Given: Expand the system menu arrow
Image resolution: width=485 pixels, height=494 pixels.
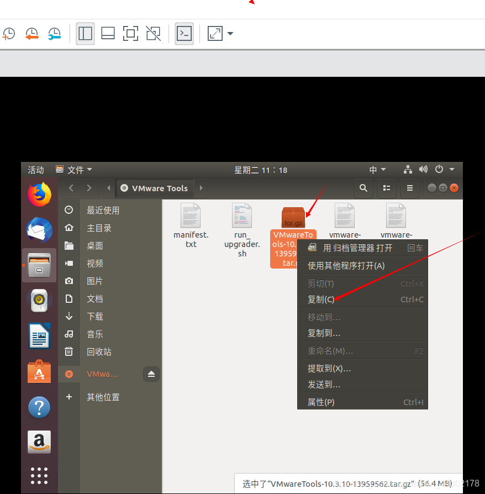Looking at the screenshot, I should [x=452, y=170].
